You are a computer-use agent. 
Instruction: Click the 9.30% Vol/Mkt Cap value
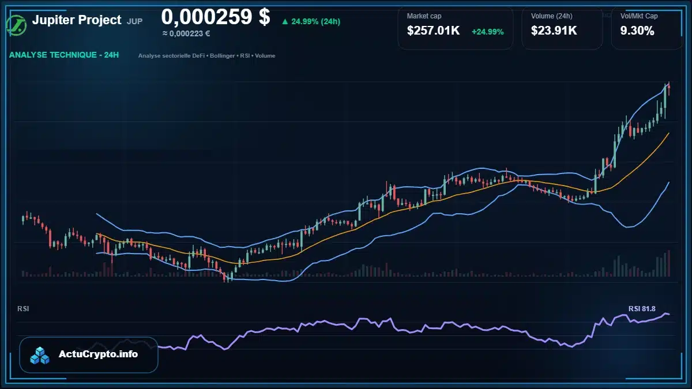coord(637,31)
